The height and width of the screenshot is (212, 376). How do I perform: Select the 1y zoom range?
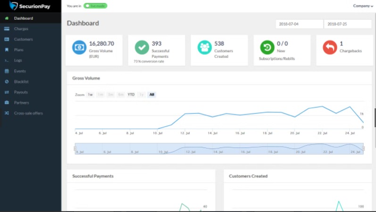click(142, 95)
